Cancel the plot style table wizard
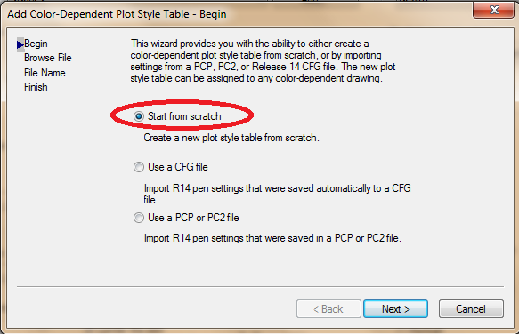This screenshot has height=334, width=519. [471, 309]
